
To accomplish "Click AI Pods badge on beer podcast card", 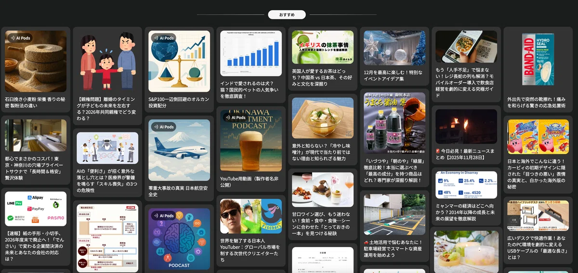I will (x=235, y=117).
